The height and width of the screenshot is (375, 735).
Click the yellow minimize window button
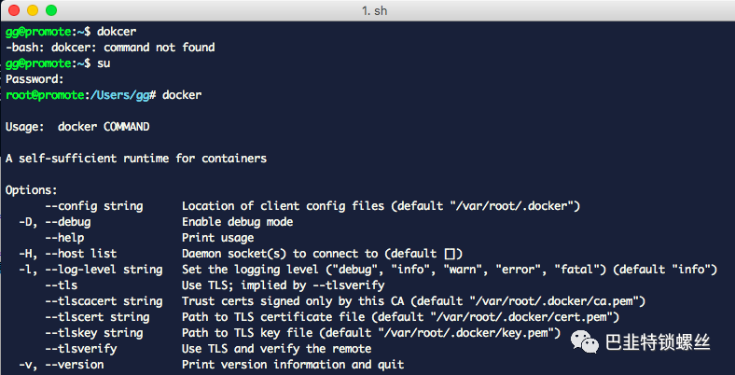coord(33,10)
